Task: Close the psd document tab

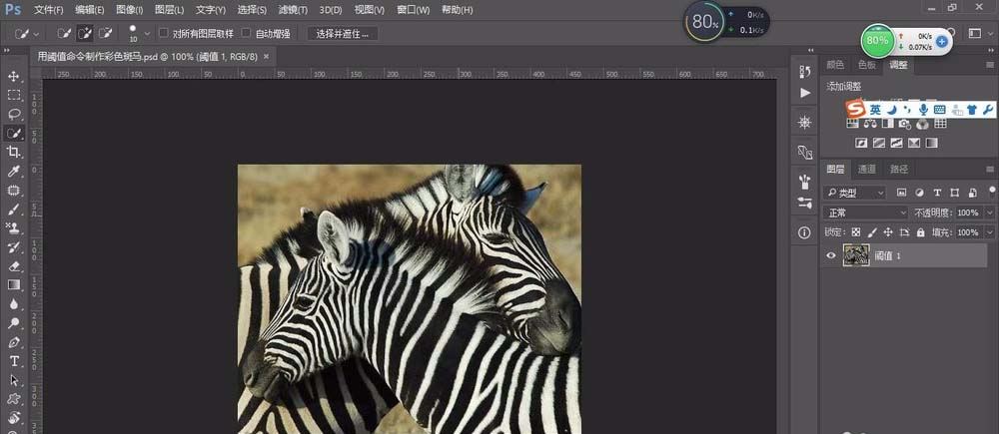Action: click(266, 57)
